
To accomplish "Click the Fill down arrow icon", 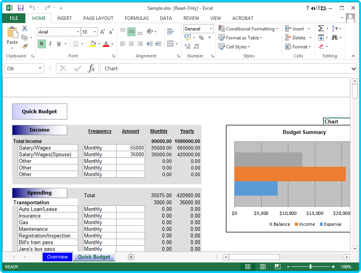I will (x=321, y=37).
